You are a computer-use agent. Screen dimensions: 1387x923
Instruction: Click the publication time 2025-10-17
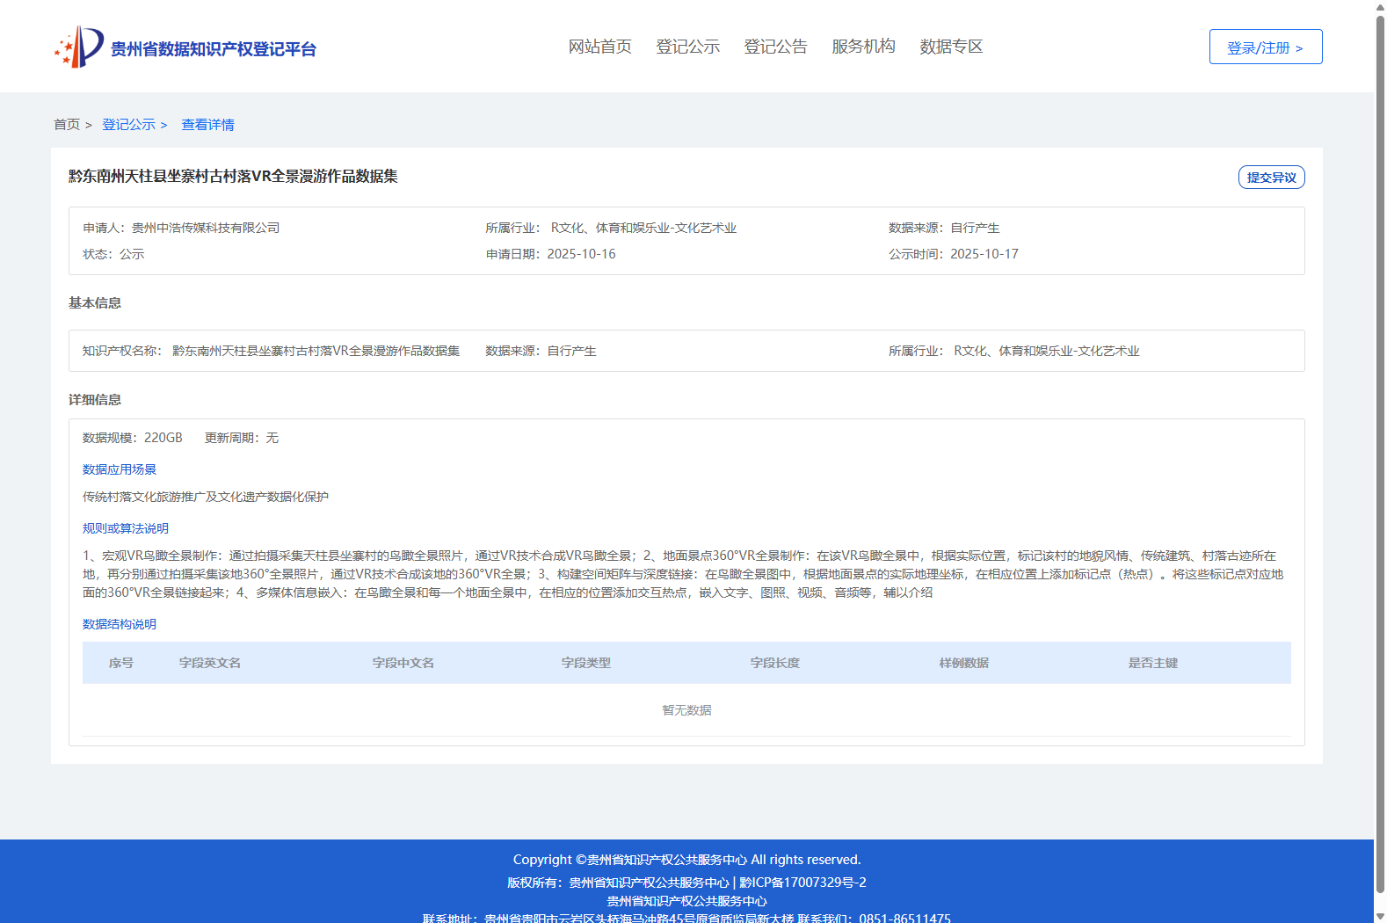pyautogui.click(x=984, y=254)
